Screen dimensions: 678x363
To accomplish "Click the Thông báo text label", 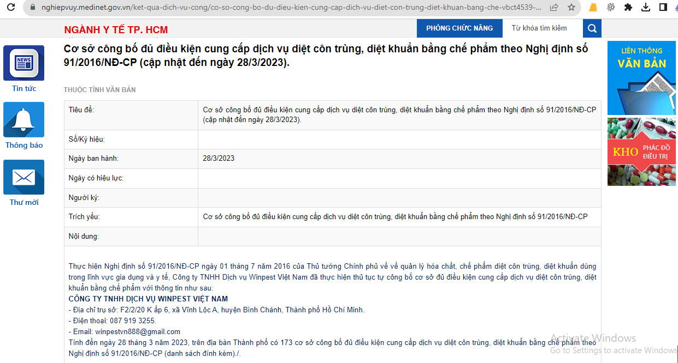I will [x=24, y=146].
